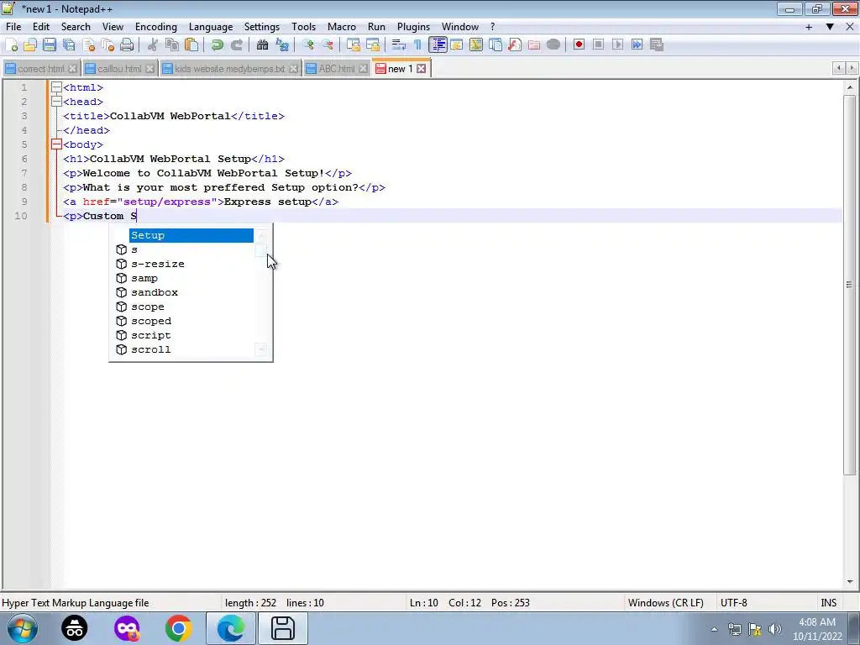Click the Cut scissors icon
The image size is (860, 645).
point(153,45)
